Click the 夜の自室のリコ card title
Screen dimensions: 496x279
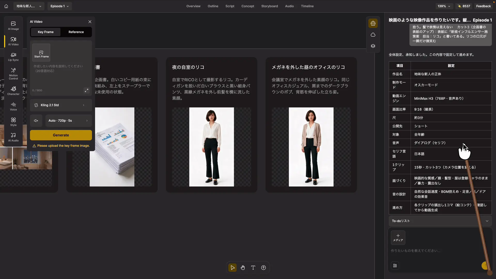pyautogui.click(x=188, y=67)
